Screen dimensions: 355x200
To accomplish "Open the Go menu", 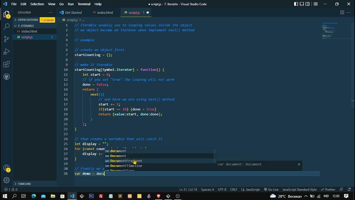I will point(62,4).
